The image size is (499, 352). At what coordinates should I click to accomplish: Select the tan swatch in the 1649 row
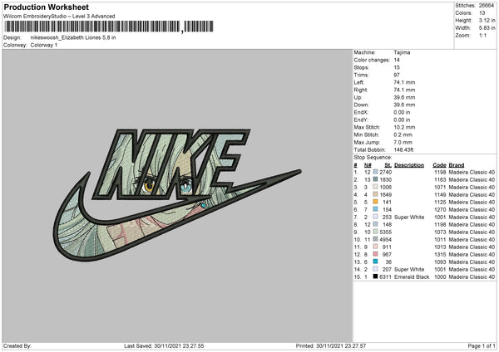[x=376, y=194]
